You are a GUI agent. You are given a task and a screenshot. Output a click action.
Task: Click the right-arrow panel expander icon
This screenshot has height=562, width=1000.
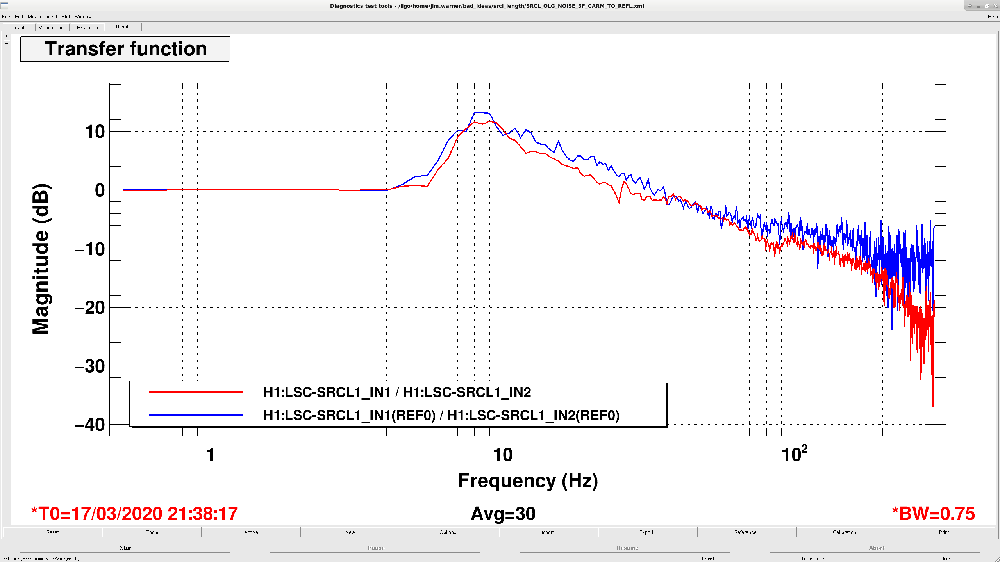[x=7, y=36]
